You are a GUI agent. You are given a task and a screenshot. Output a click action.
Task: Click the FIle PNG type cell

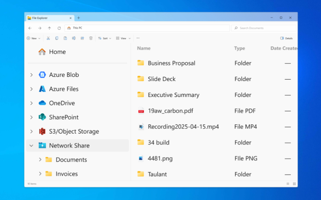point(246,159)
